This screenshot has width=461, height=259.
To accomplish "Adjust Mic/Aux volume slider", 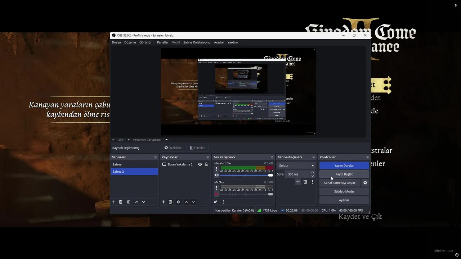I will [x=246, y=194].
